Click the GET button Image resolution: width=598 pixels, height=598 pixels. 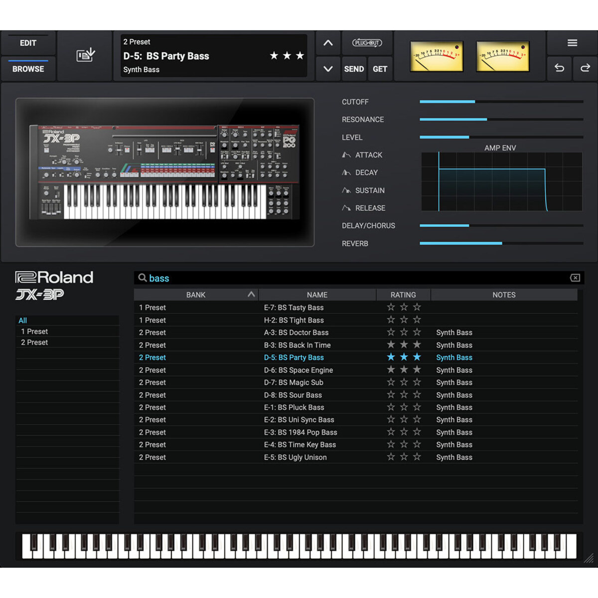point(380,69)
